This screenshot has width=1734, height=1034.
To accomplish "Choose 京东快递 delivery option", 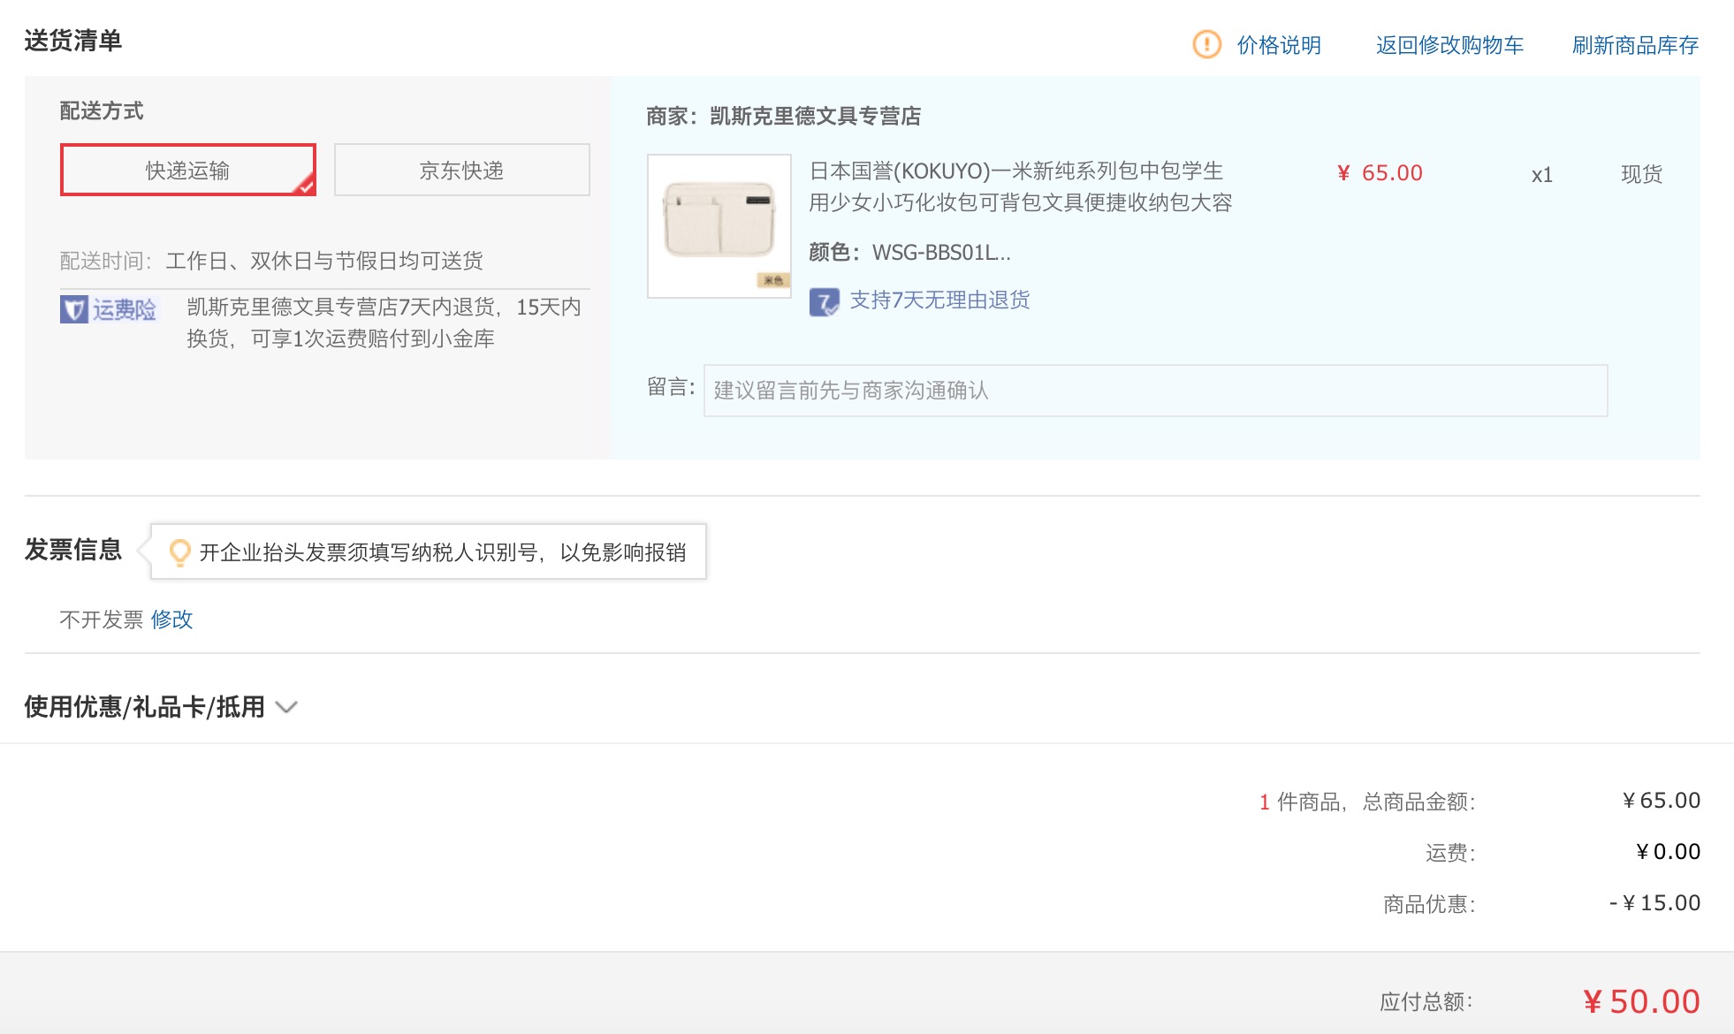I will point(462,170).
